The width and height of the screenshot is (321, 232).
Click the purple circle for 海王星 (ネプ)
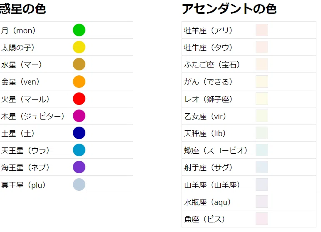click(79, 167)
